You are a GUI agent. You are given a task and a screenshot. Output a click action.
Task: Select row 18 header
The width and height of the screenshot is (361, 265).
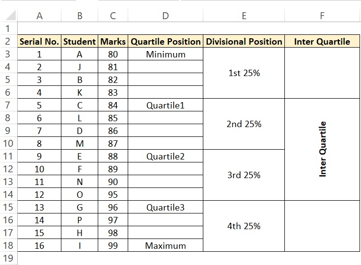8,246
